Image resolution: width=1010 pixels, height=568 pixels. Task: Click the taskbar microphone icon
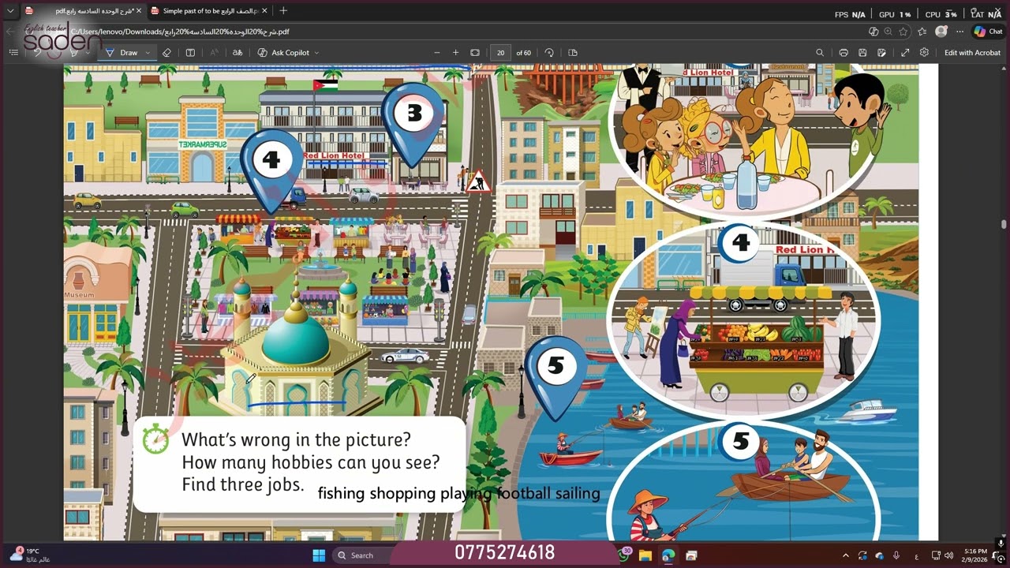click(x=896, y=555)
